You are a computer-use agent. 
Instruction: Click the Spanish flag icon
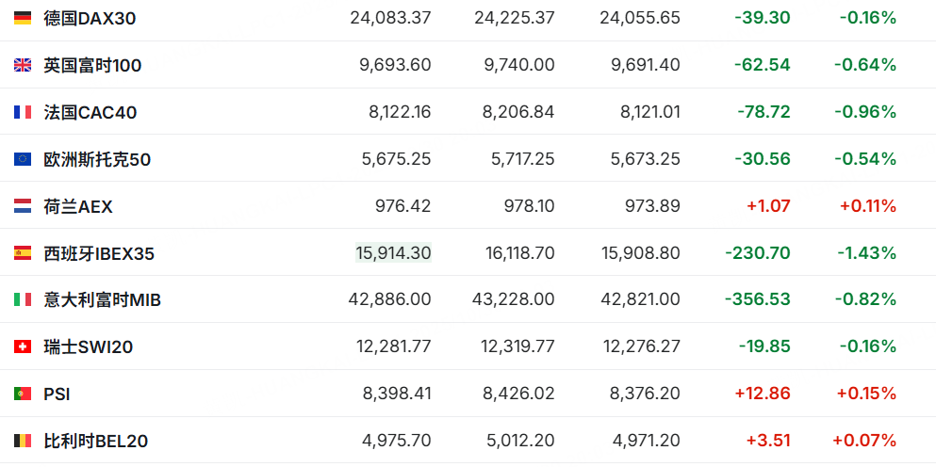pos(23,253)
